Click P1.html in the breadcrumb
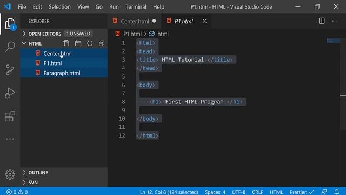Image resolution: width=346 pixels, height=195 pixels. click(132, 34)
